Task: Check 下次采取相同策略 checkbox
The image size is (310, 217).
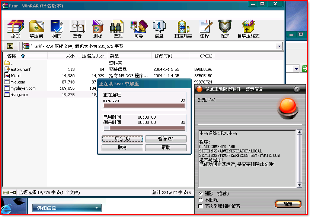Action: point(201,206)
